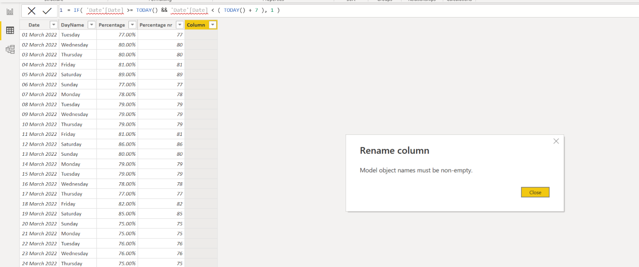
Task: Click the cell 08 March 2022
Action: (39, 104)
